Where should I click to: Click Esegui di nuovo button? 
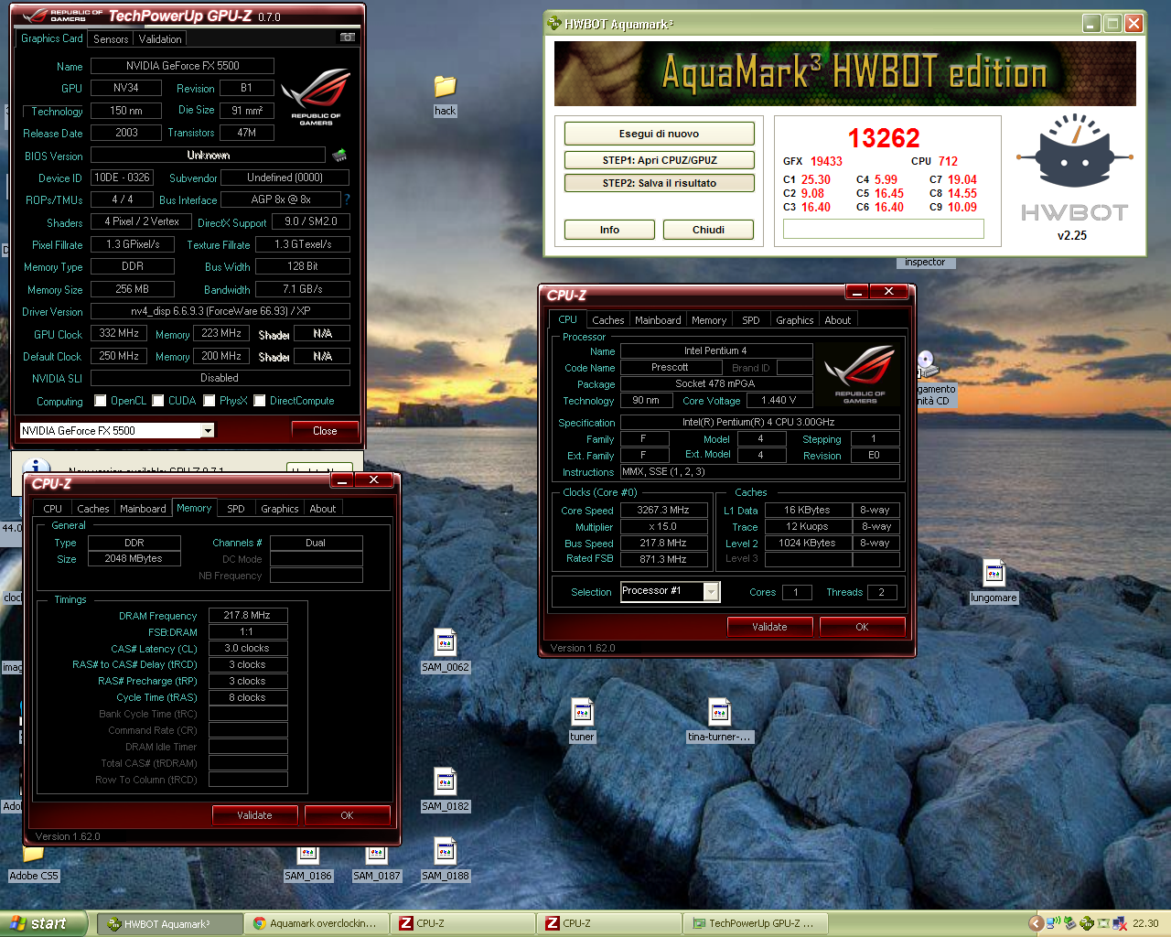[x=659, y=134]
